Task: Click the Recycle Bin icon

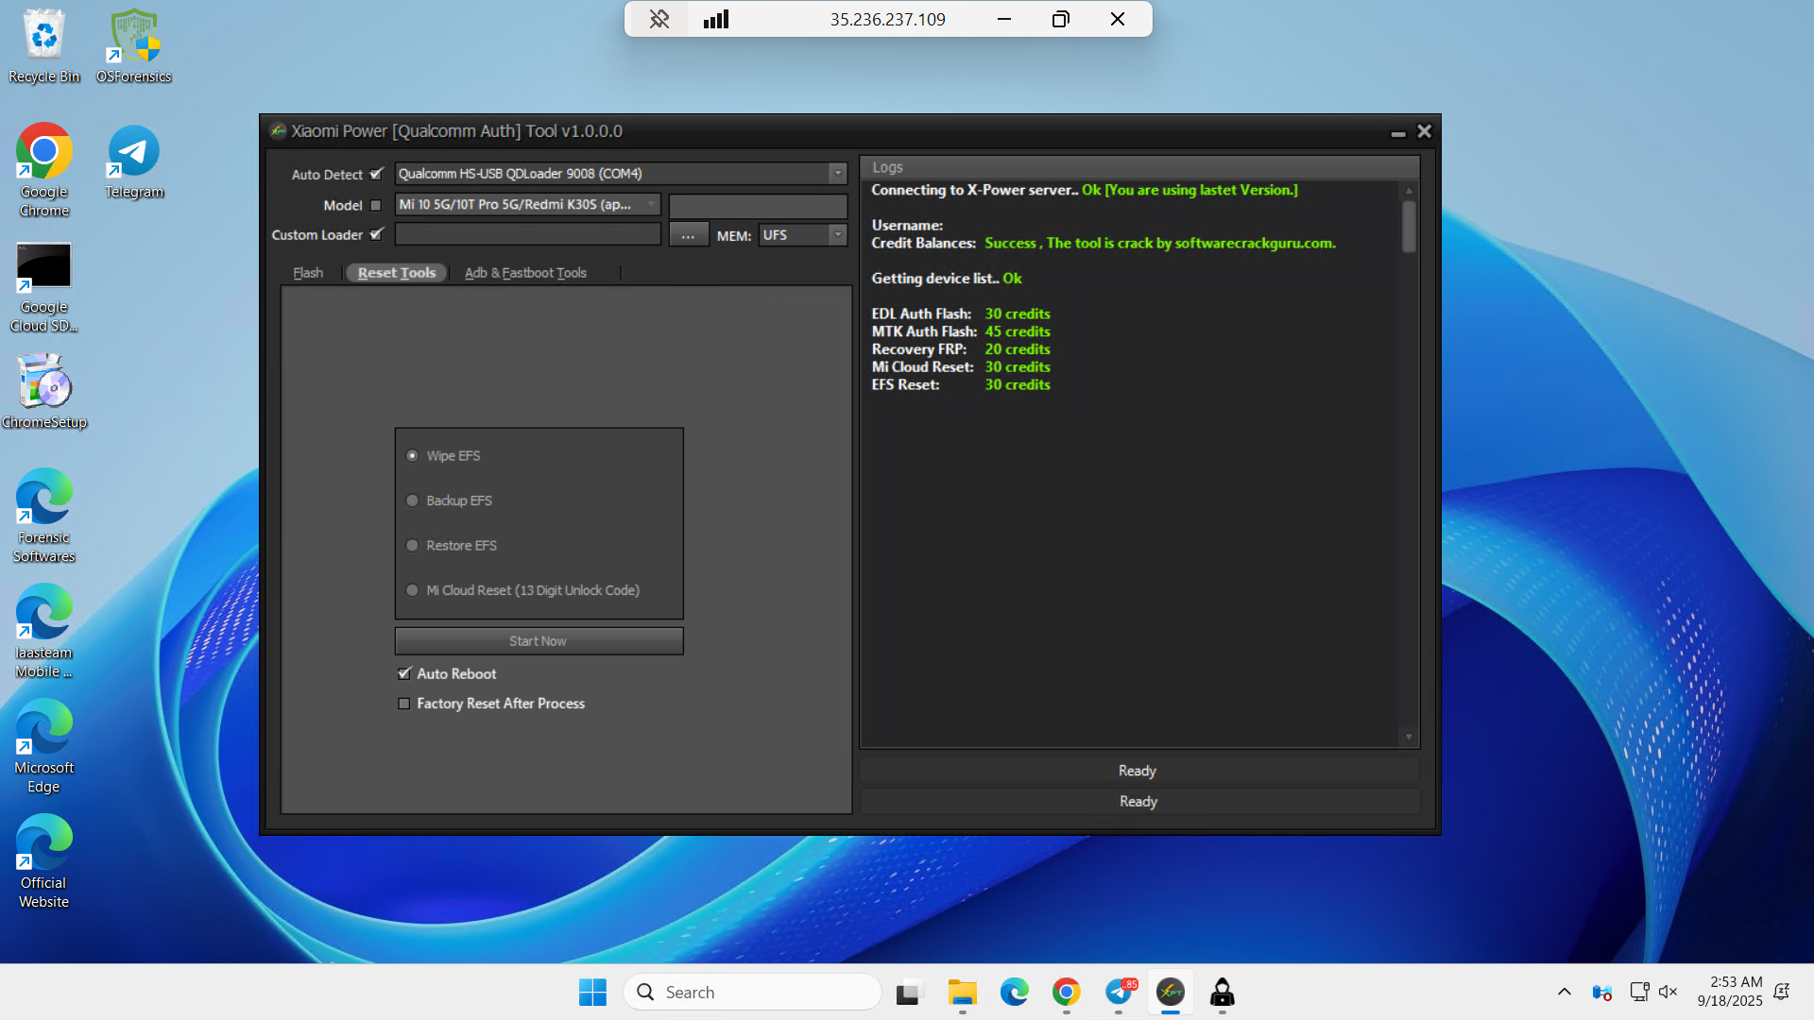Action: 43,45
